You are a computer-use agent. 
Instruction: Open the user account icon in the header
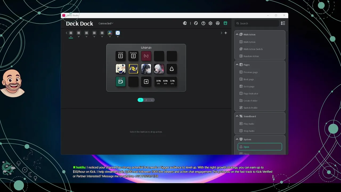pyautogui.click(x=218, y=23)
